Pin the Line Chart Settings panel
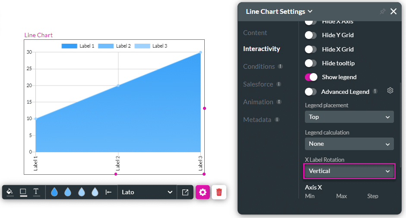The width and height of the screenshot is (406, 218). click(x=382, y=12)
